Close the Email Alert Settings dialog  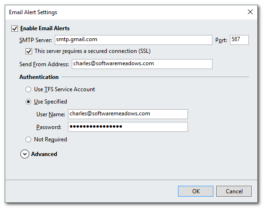[250, 12]
